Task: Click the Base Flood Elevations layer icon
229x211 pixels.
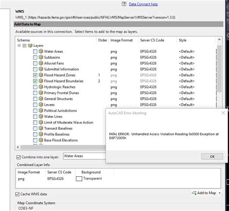Action: pos(41,140)
